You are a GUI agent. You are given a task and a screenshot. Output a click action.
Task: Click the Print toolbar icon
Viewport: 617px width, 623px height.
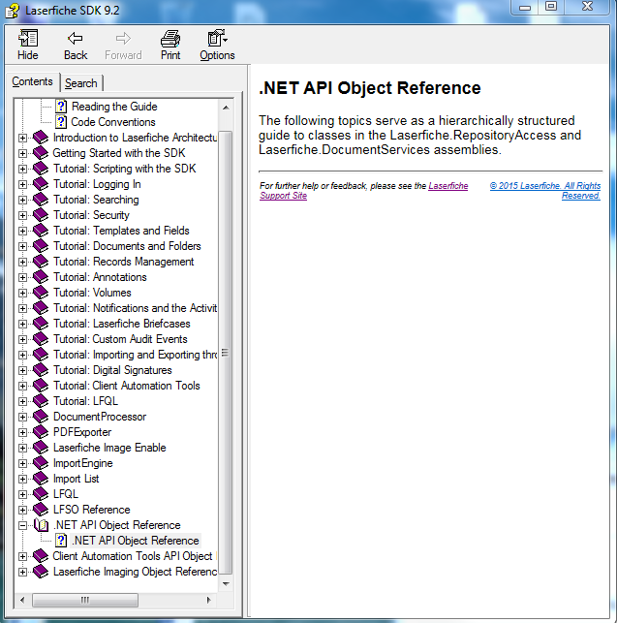tap(170, 39)
